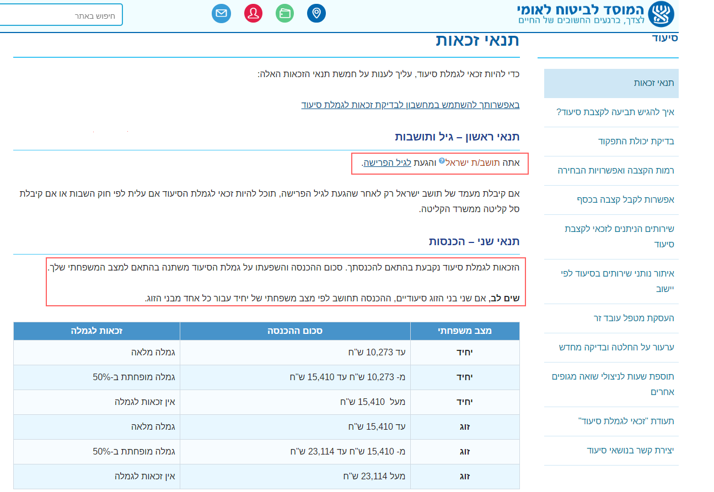The width and height of the screenshot is (714, 492).
Task: Open the eligibility calculator link באפשרותך להשתמש במחשבון
Action: (410, 104)
